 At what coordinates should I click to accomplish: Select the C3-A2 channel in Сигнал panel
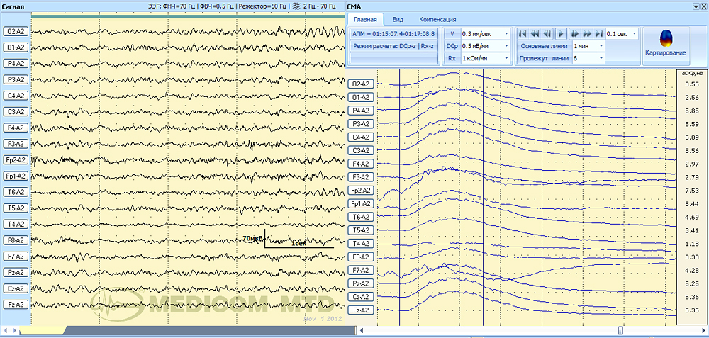coord(16,112)
